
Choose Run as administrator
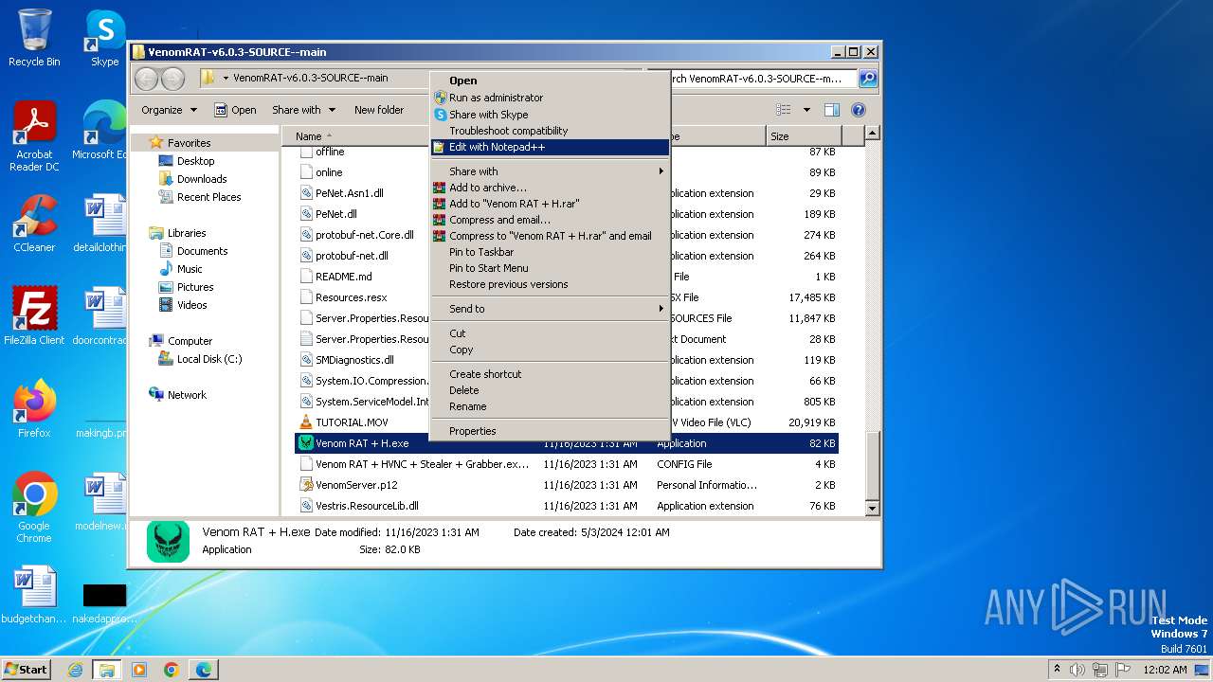coord(550,98)
